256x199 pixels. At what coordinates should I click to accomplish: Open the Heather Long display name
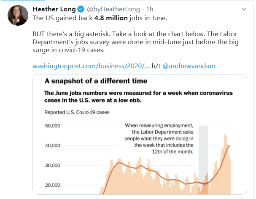(54, 9)
